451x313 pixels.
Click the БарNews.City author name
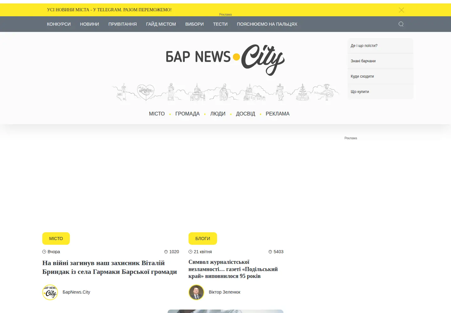[x=76, y=292]
